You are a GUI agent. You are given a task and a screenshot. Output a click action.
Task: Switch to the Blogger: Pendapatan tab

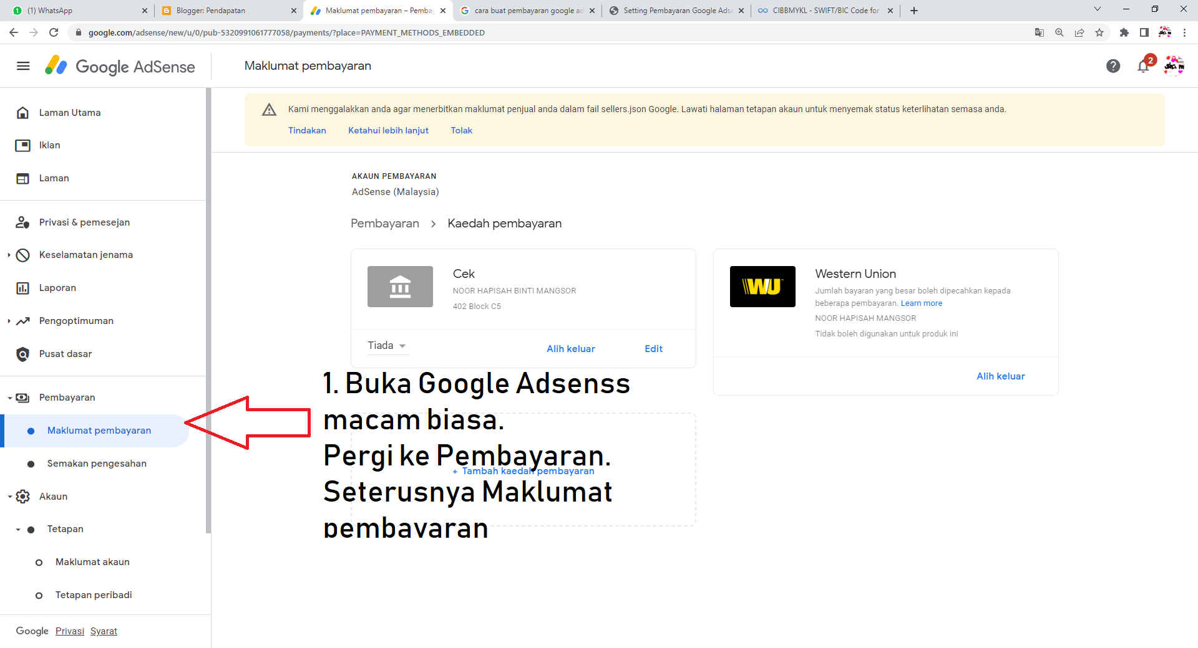[x=228, y=11]
